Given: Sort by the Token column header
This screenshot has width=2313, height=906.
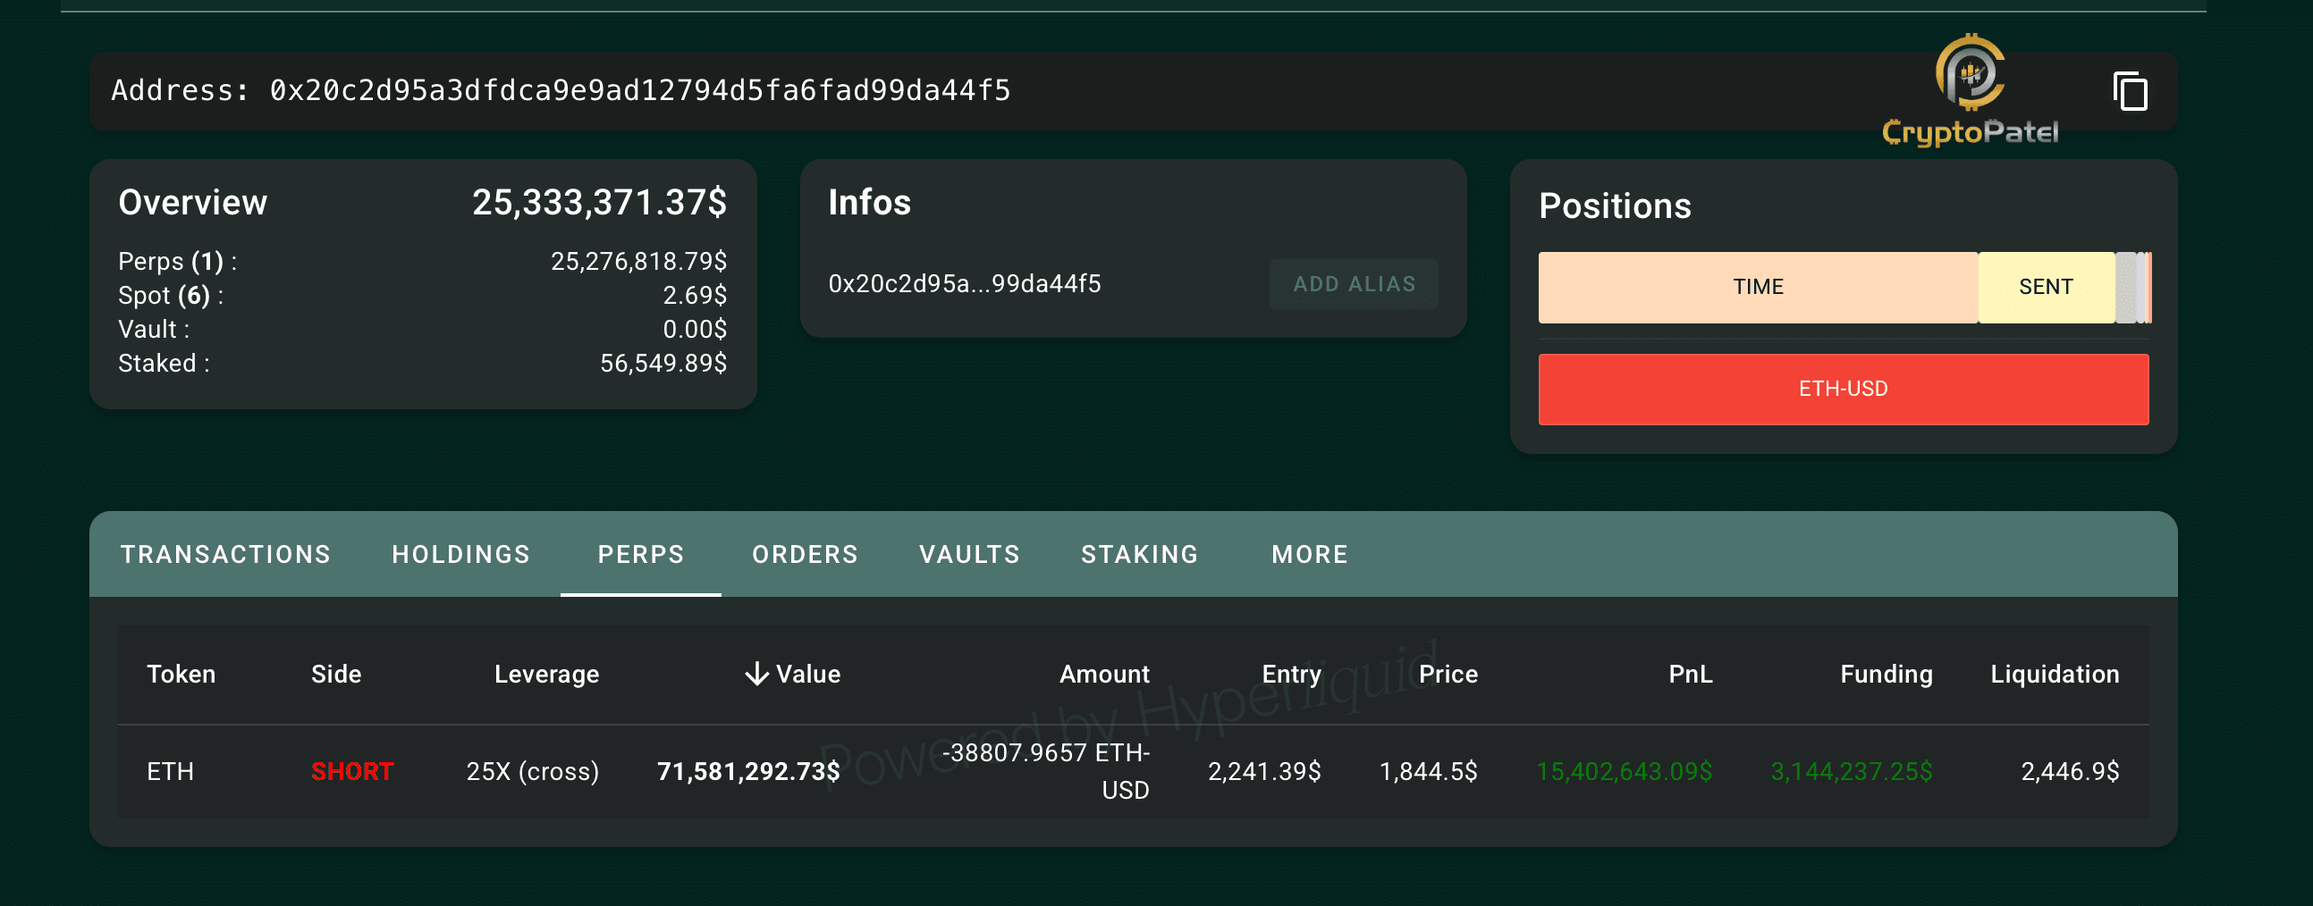Looking at the screenshot, I should [181, 674].
